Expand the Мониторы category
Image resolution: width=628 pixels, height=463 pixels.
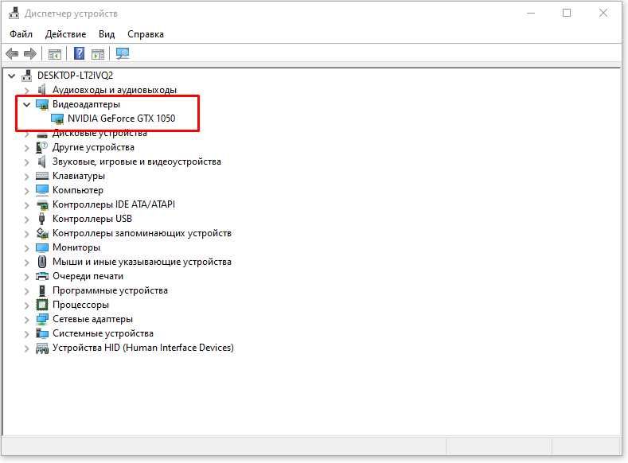[26, 248]
